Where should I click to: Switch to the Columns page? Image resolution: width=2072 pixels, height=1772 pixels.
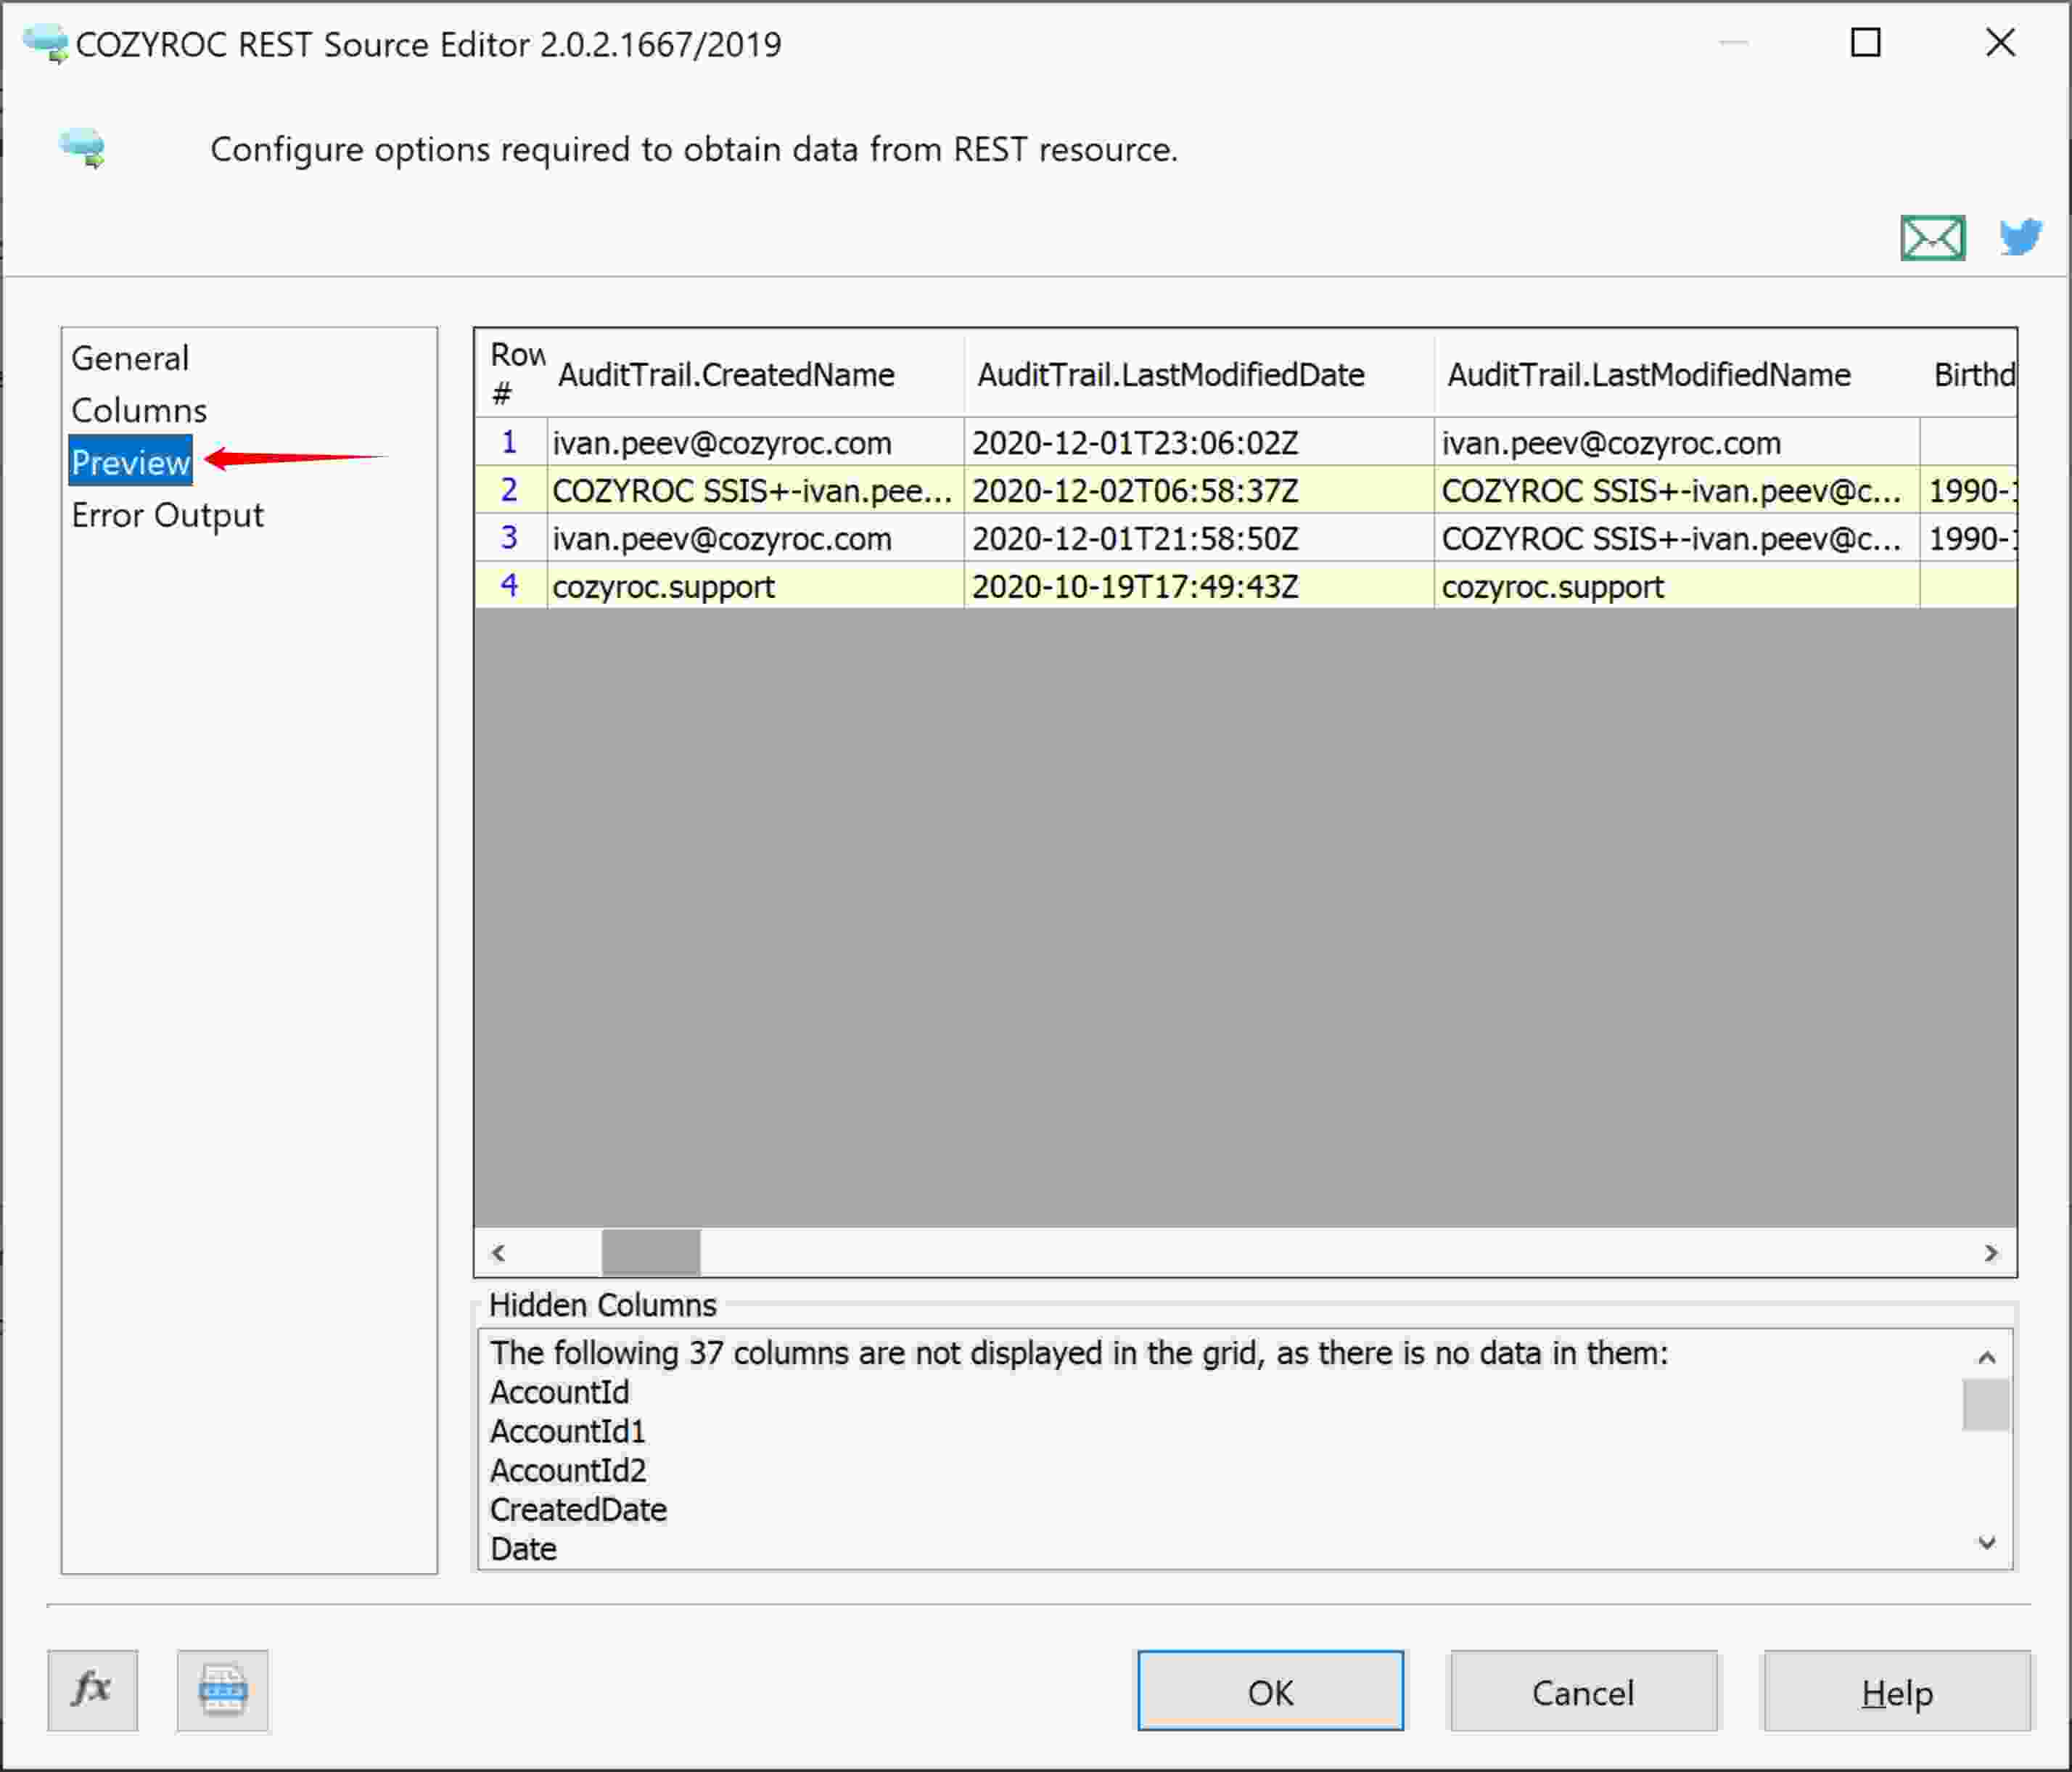139,410
